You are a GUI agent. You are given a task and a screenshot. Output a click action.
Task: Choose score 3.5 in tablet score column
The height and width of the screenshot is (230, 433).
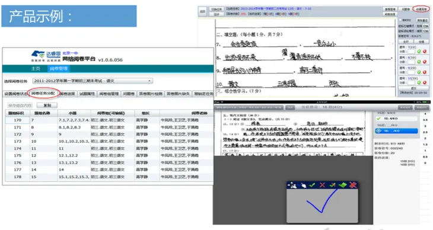[x=425, y=120]
